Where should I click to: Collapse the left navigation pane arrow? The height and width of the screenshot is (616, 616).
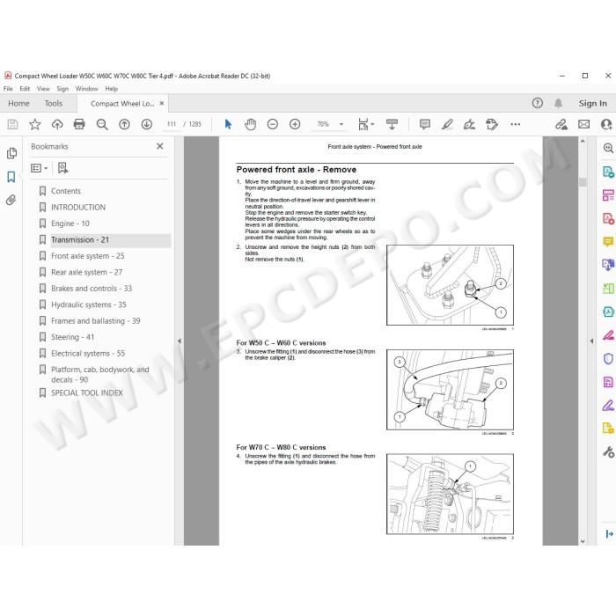point(180,341)
